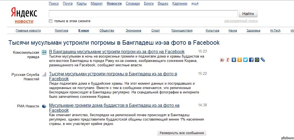Open the Yandex logo homepage
The height and width of the screenshot is (140, 294).
(24, 13)
